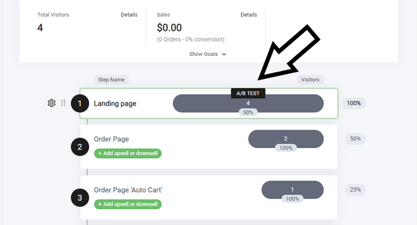Open the Order Page step name

point(111,139)
